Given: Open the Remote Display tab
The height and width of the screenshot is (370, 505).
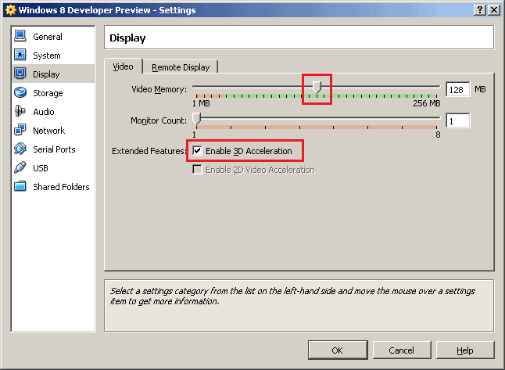Looking at the screenshot, I should click(181, 67).
